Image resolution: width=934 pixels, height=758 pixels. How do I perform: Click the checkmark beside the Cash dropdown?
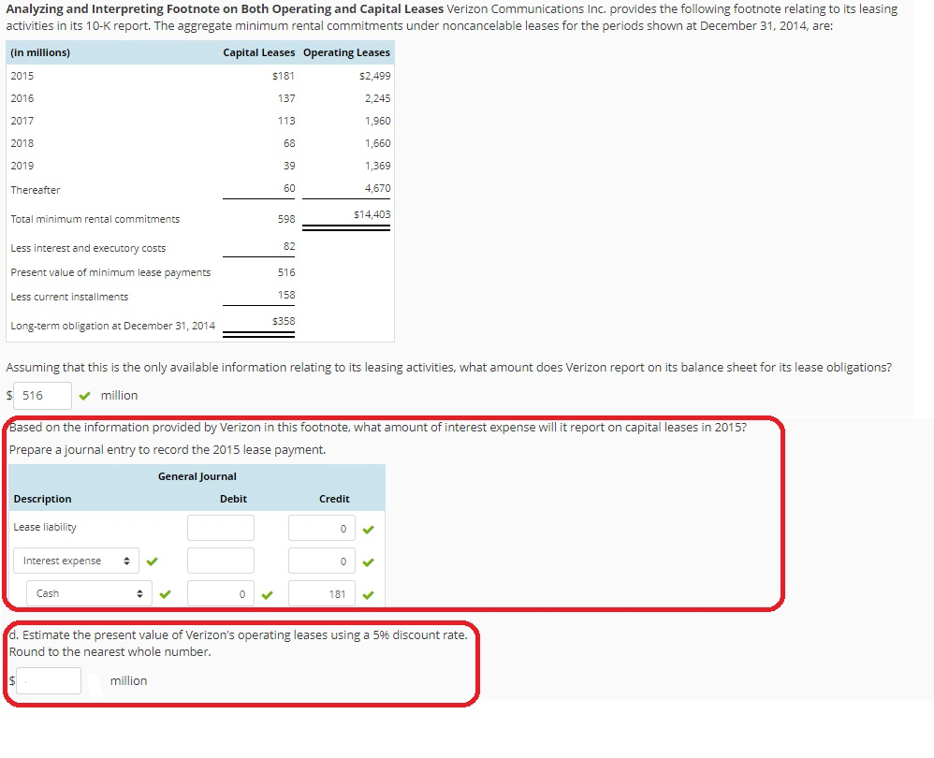[167, 592]
